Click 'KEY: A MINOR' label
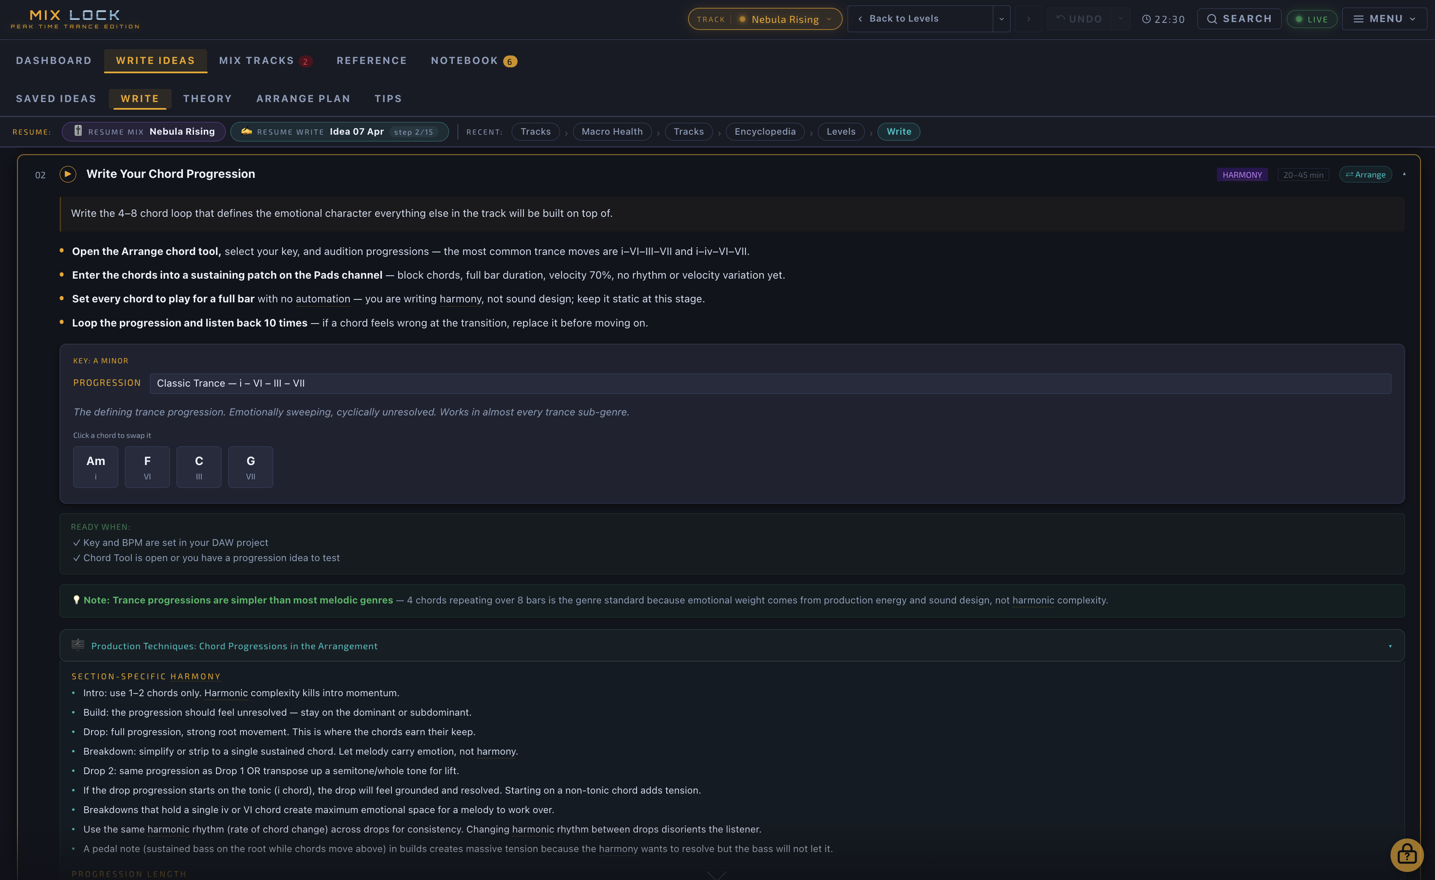The height and width of the screenshot is (880, 1435). pyautogui.click(x=101, y=361)
